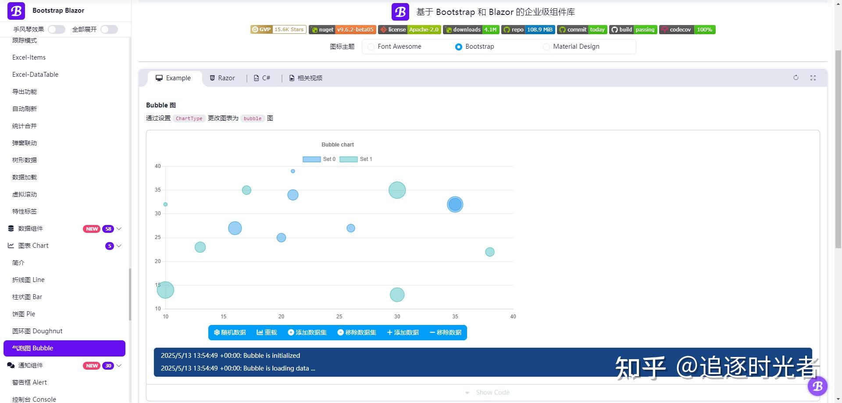Click the 重载 button
Image resolution: width=842 pixels, height=403 pixels.
pos(267,332)
